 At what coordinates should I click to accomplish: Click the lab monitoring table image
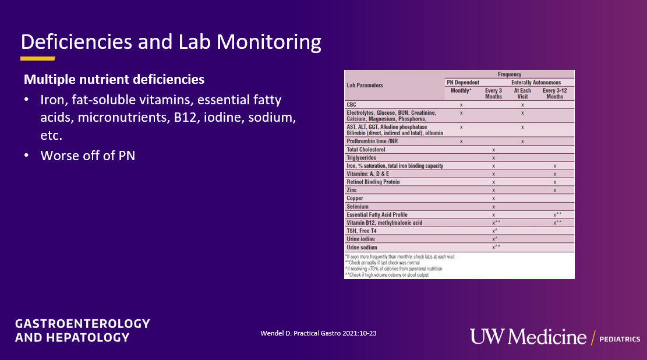click(459, 175)
